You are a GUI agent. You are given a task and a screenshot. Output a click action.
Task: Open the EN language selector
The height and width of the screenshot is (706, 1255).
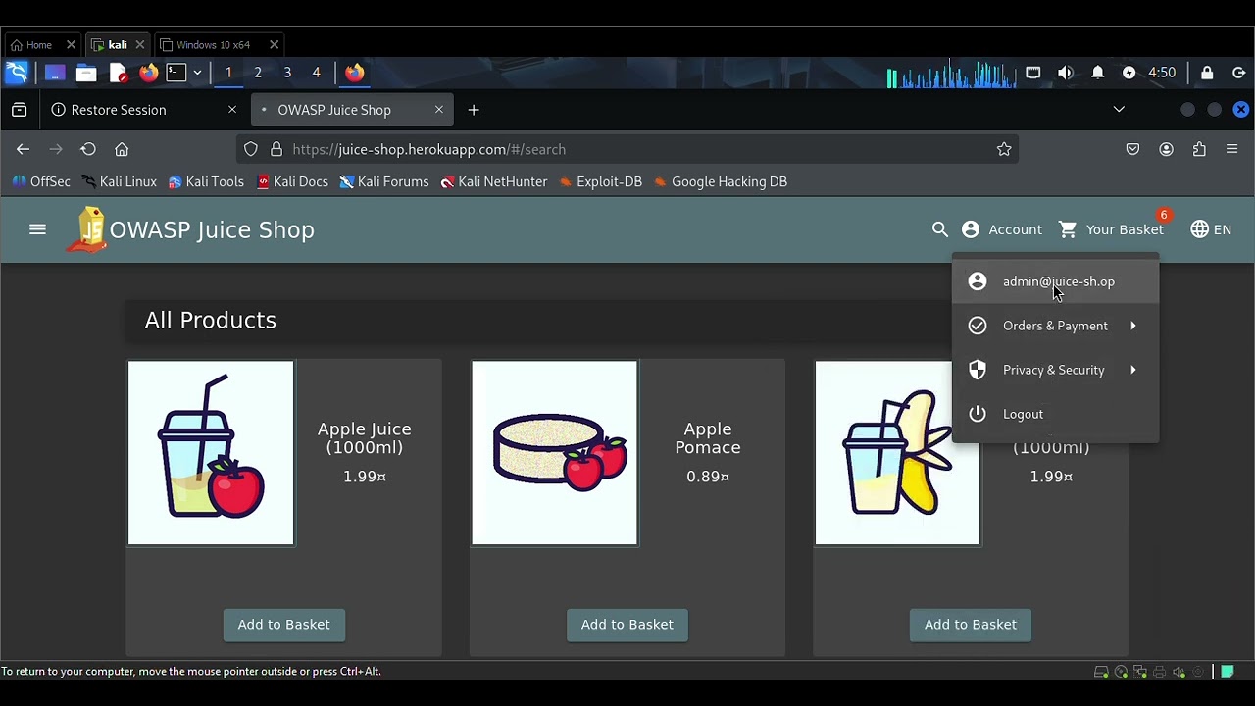(x=1211, y=229)
